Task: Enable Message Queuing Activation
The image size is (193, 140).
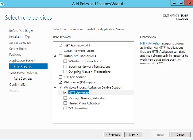Action: click(65, 98)
